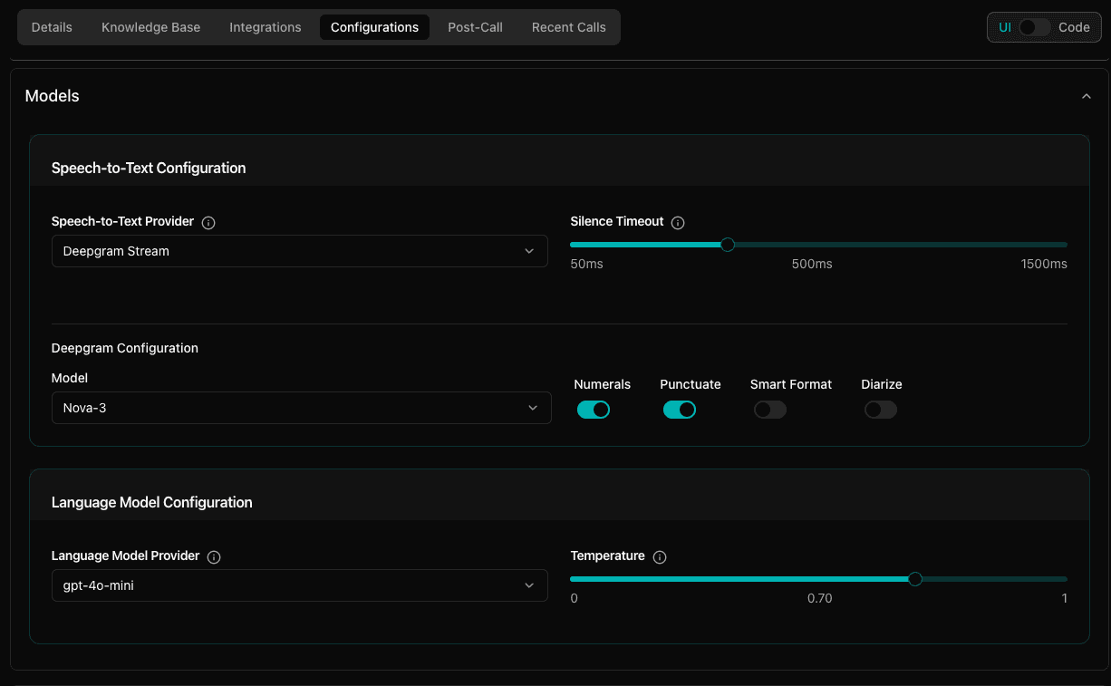Enable Smart Format

click(x=769, y=410)
